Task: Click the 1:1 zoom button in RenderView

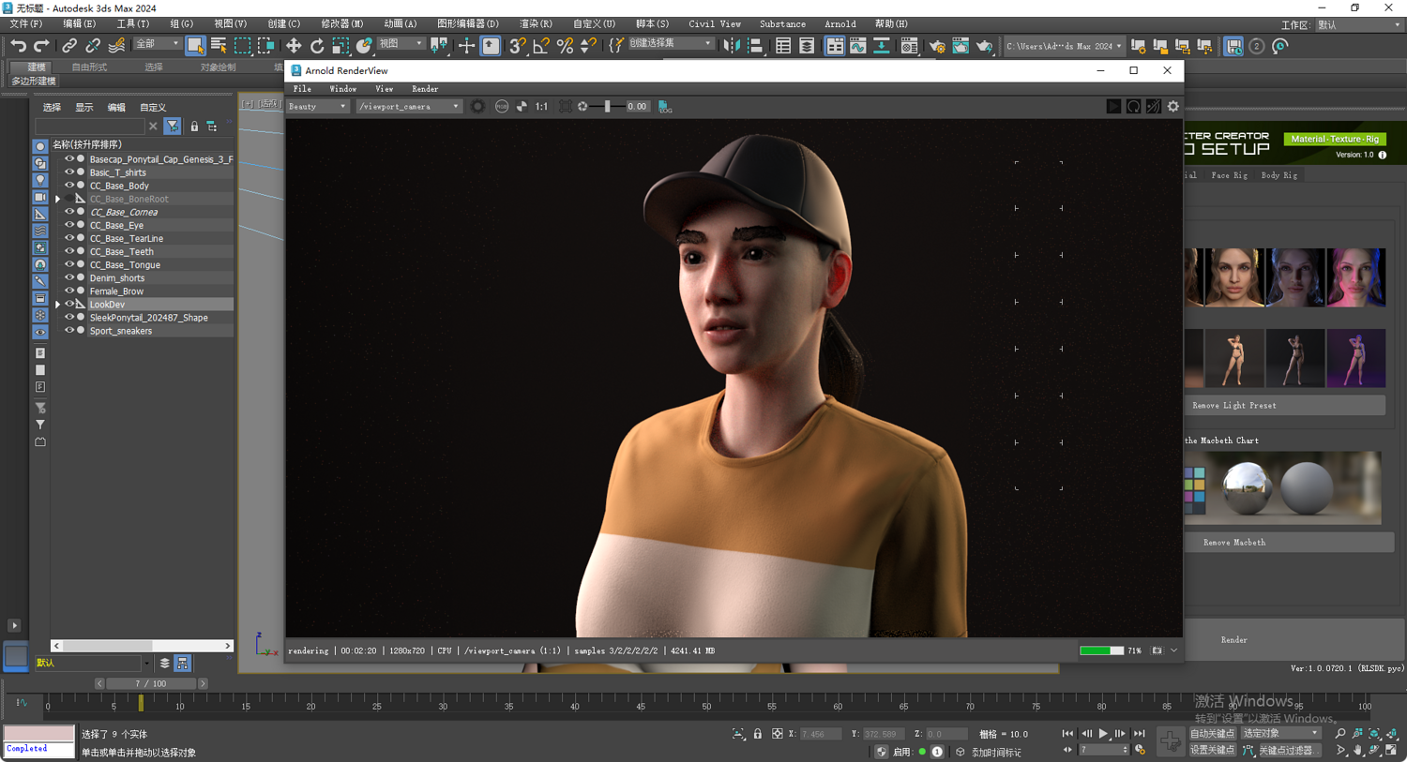Action: pos(541,107)
